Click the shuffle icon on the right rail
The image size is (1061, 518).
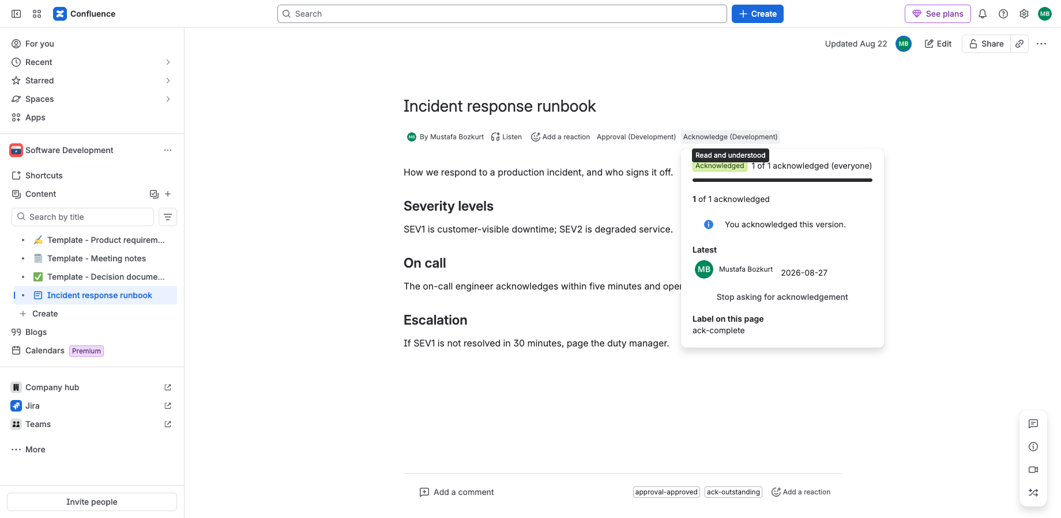click(1033, 493)
